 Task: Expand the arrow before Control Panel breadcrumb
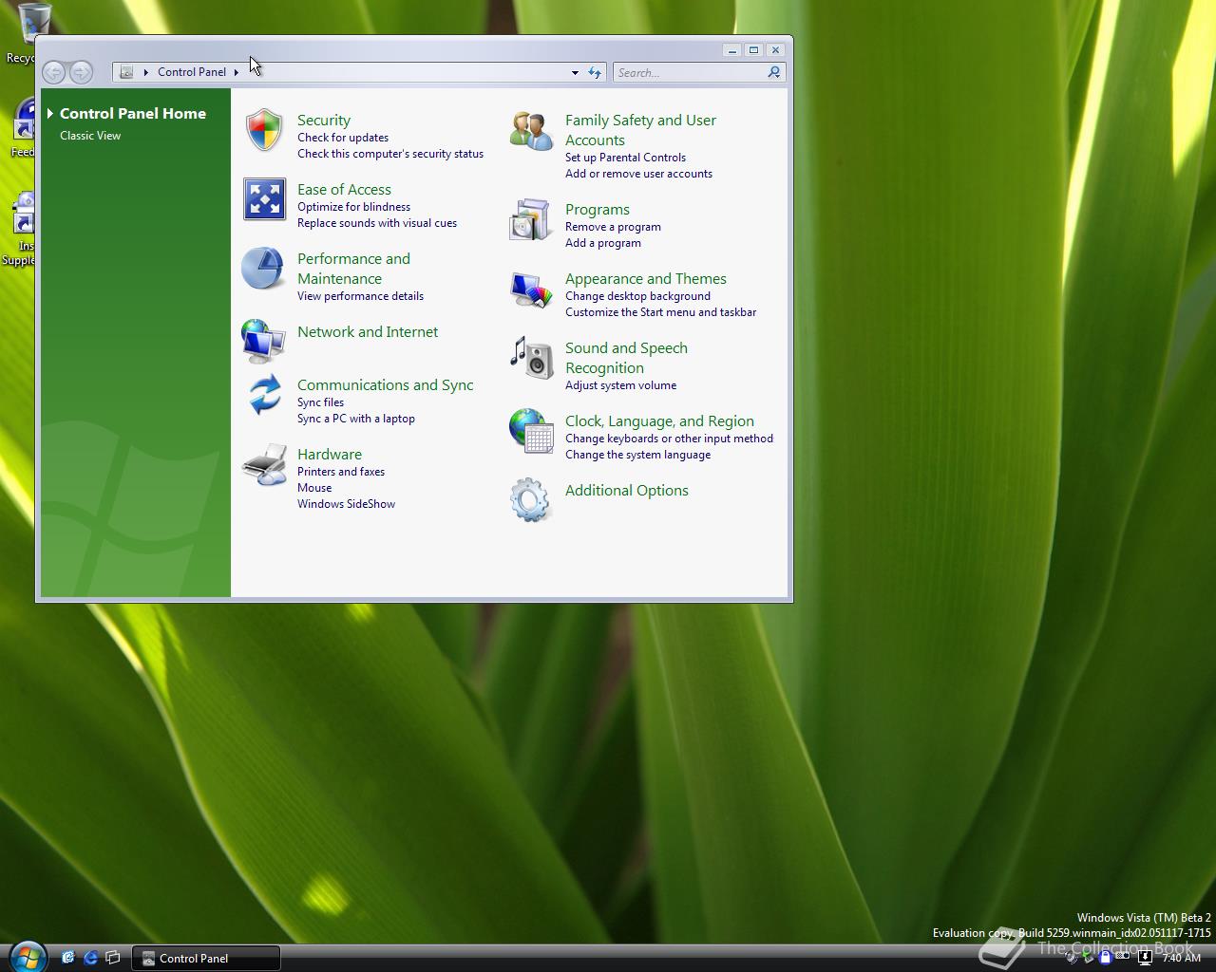(x=146, y=72)
